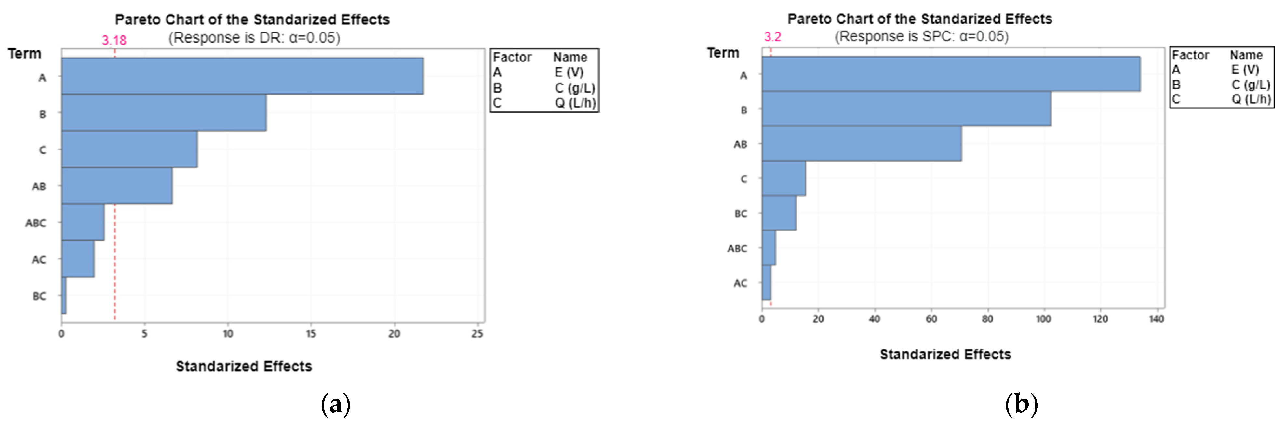Click the "Term" axis heading in SPC chart
The image size is (1286, 427).
[x=723, y=52]
